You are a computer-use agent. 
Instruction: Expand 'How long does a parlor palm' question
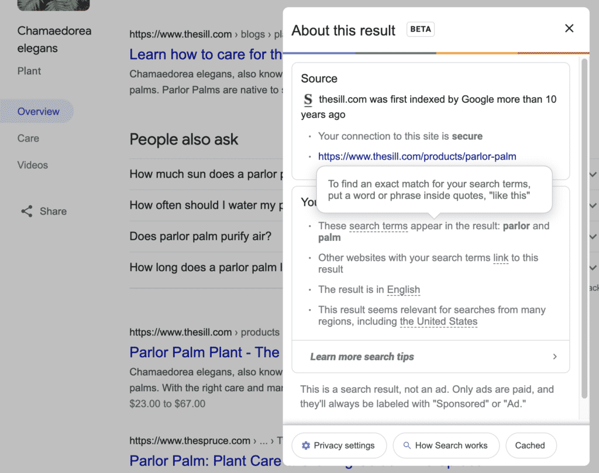206,268
